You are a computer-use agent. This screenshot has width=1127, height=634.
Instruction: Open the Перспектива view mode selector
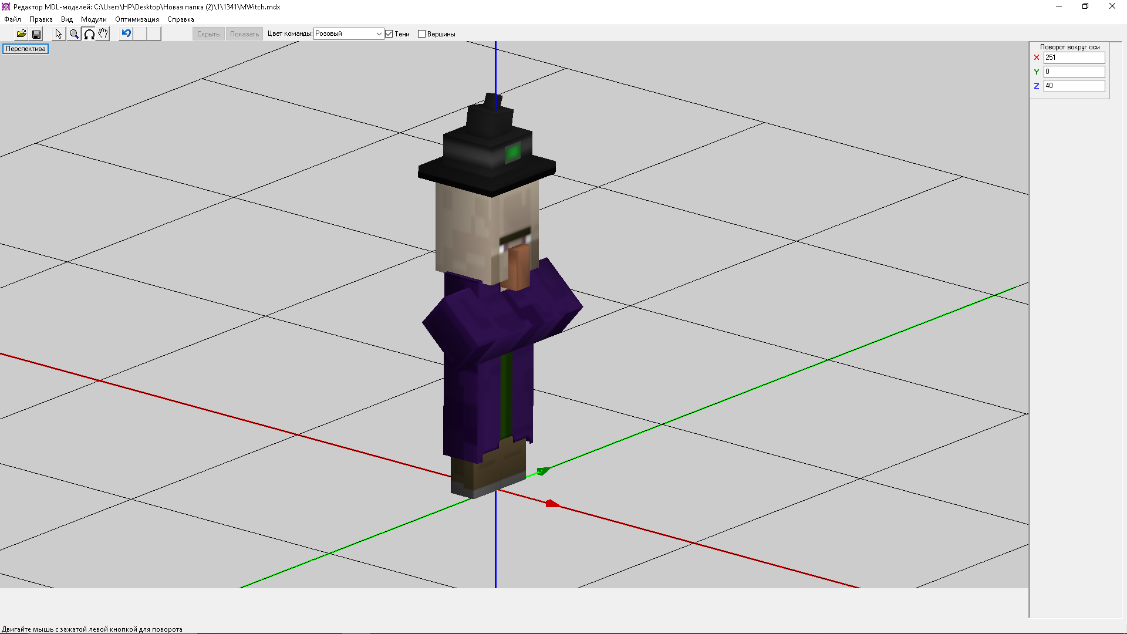click(x=25, y=49)
